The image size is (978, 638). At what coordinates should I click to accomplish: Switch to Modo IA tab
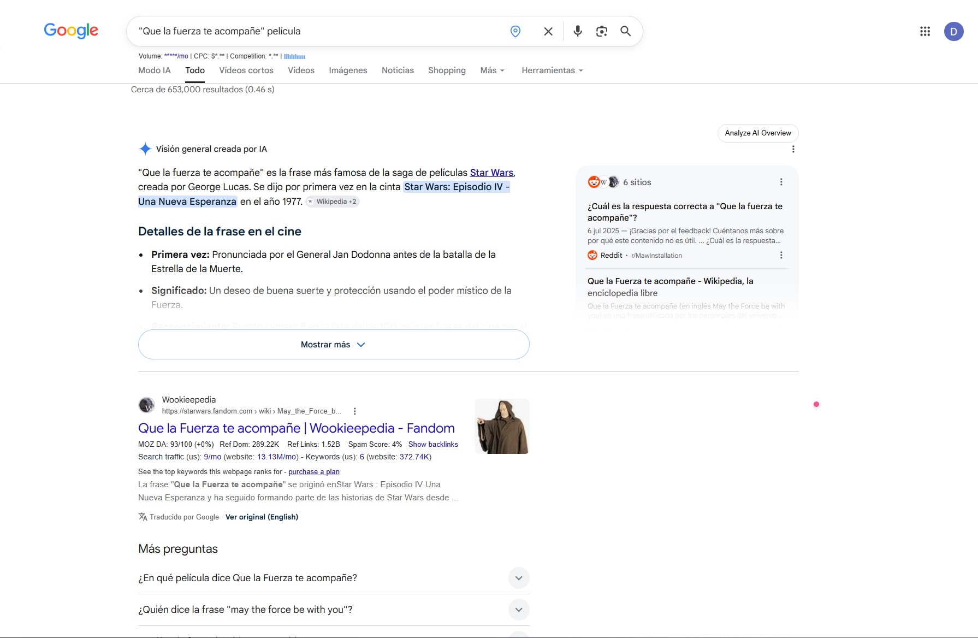tap(155, 70)
